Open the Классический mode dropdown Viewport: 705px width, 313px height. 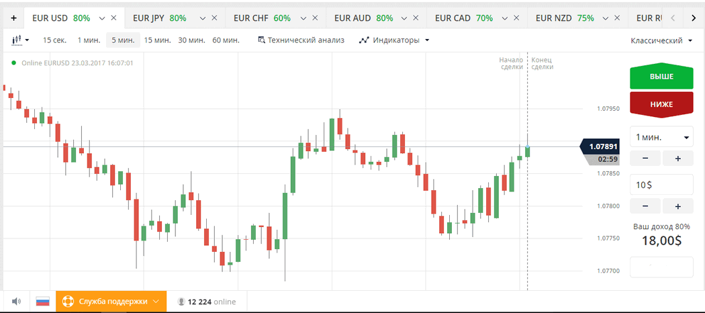point(661,41)
